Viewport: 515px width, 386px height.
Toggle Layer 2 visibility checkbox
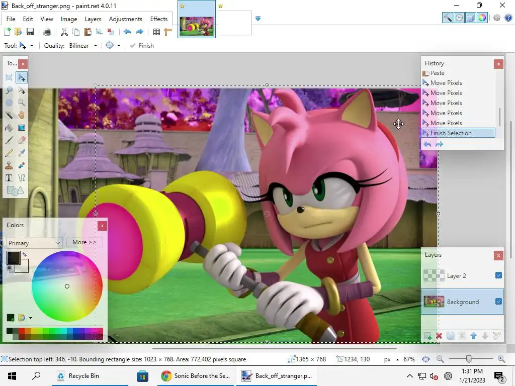click(x=498, y=275)
